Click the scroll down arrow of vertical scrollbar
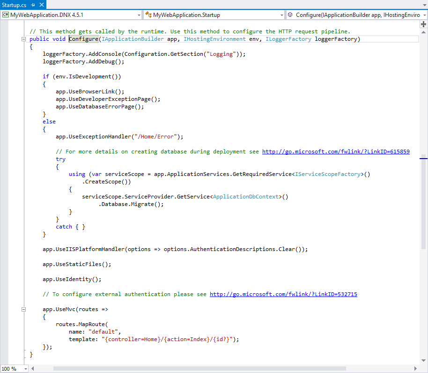428x373 pixels. 424,361
